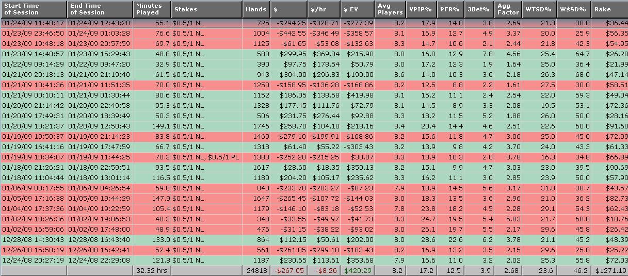This screenshot has width=628, height=276.
Task: Click overall hourly rate -$8.26
Action: point(324,271)
